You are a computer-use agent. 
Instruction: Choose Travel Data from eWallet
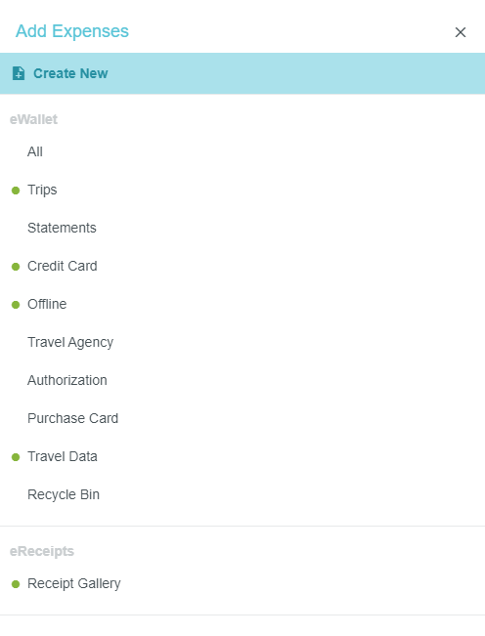[x=63, y=456]
